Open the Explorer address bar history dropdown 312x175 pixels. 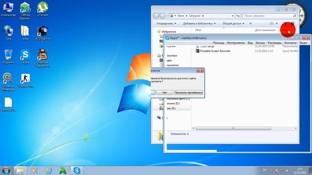(x=233, y=16)
